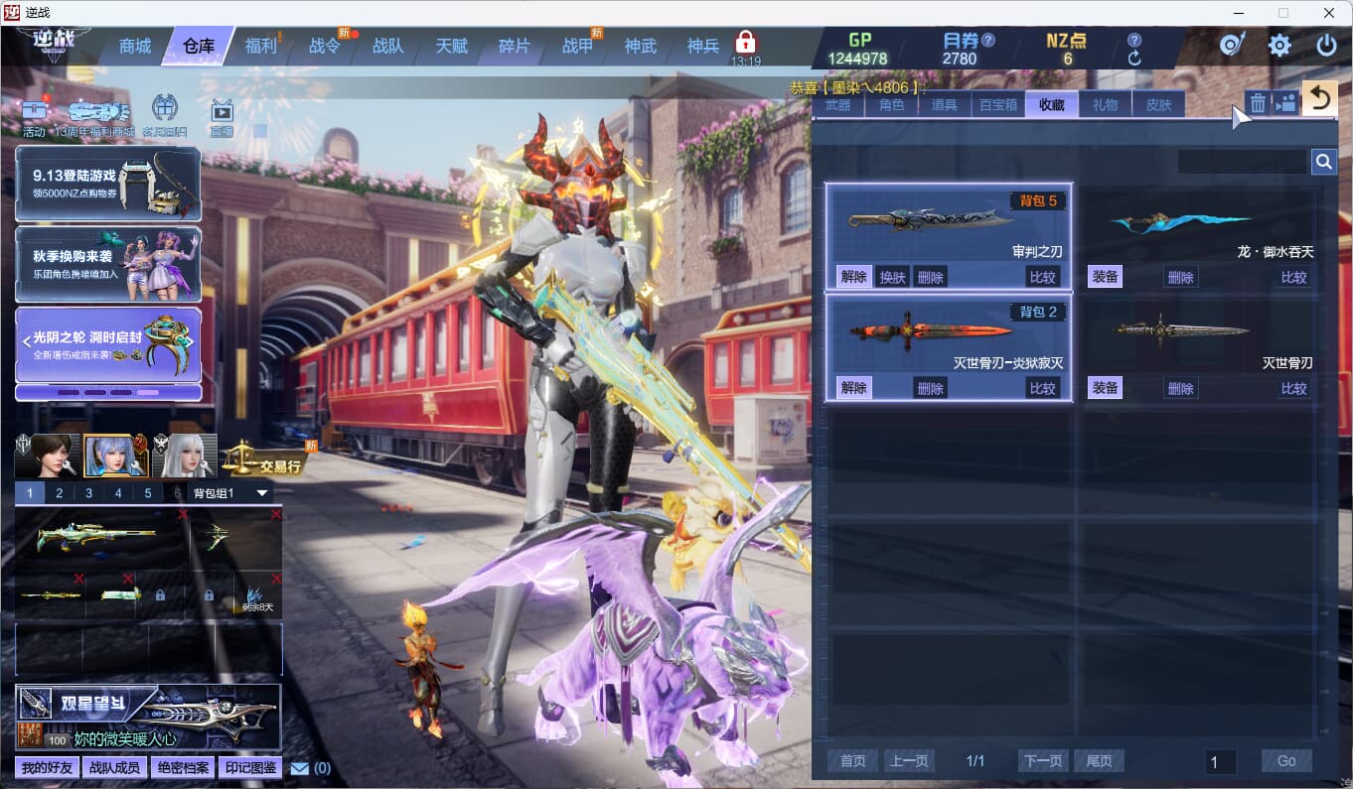This screenshot has width=1353, height=789.
Task: Click 装备 on 龙·御水吞天
Action: coord(1105,277)
